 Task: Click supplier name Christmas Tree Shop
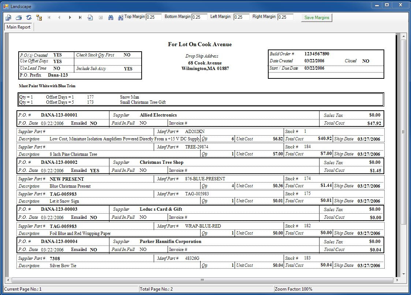pos(161,162)
